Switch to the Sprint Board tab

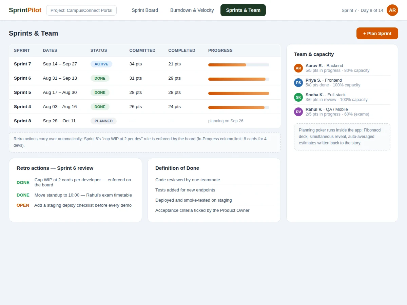click(x=145, y=10)
